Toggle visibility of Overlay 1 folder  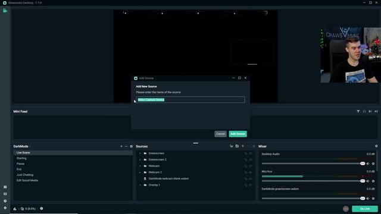[x=251, y=185]
